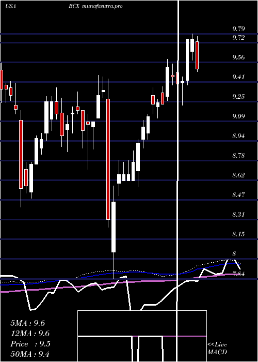Select the 8 price level label
The height and width of the screenshot is (362, 258).
point(234,253)
